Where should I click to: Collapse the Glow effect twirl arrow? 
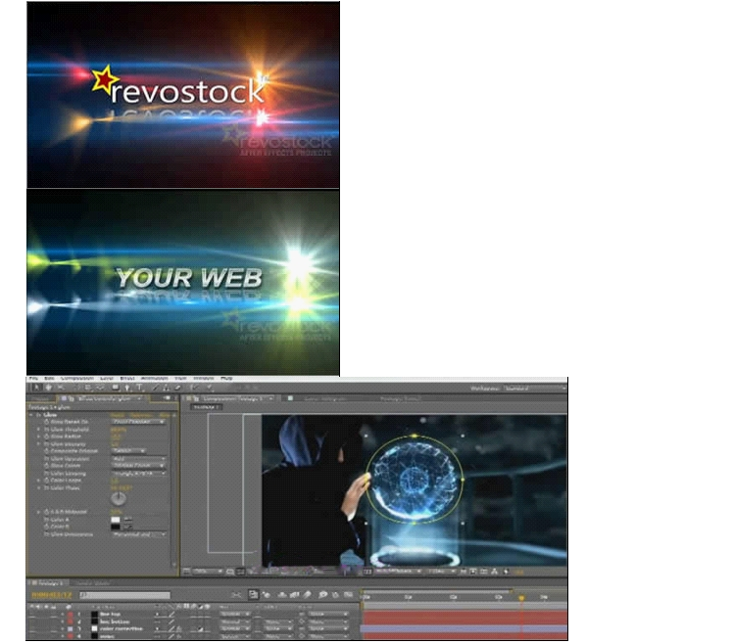click(31, 415)
